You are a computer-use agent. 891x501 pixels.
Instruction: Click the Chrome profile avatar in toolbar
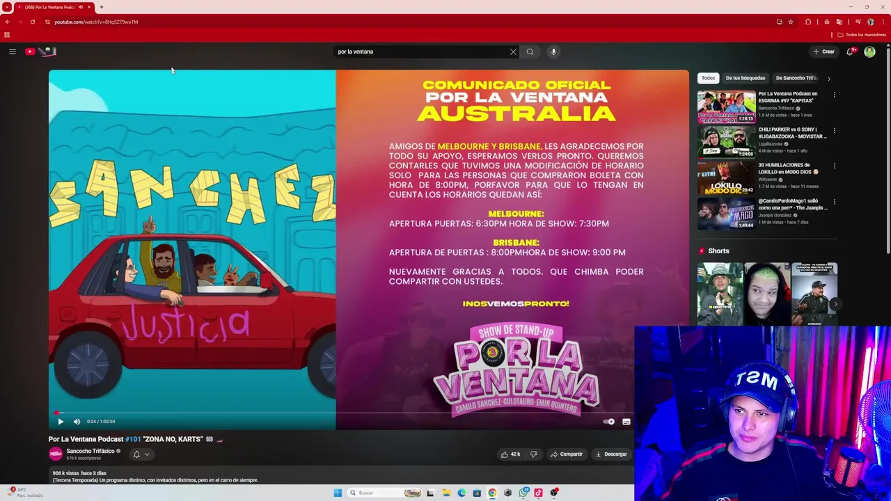[x=871, y=22]
